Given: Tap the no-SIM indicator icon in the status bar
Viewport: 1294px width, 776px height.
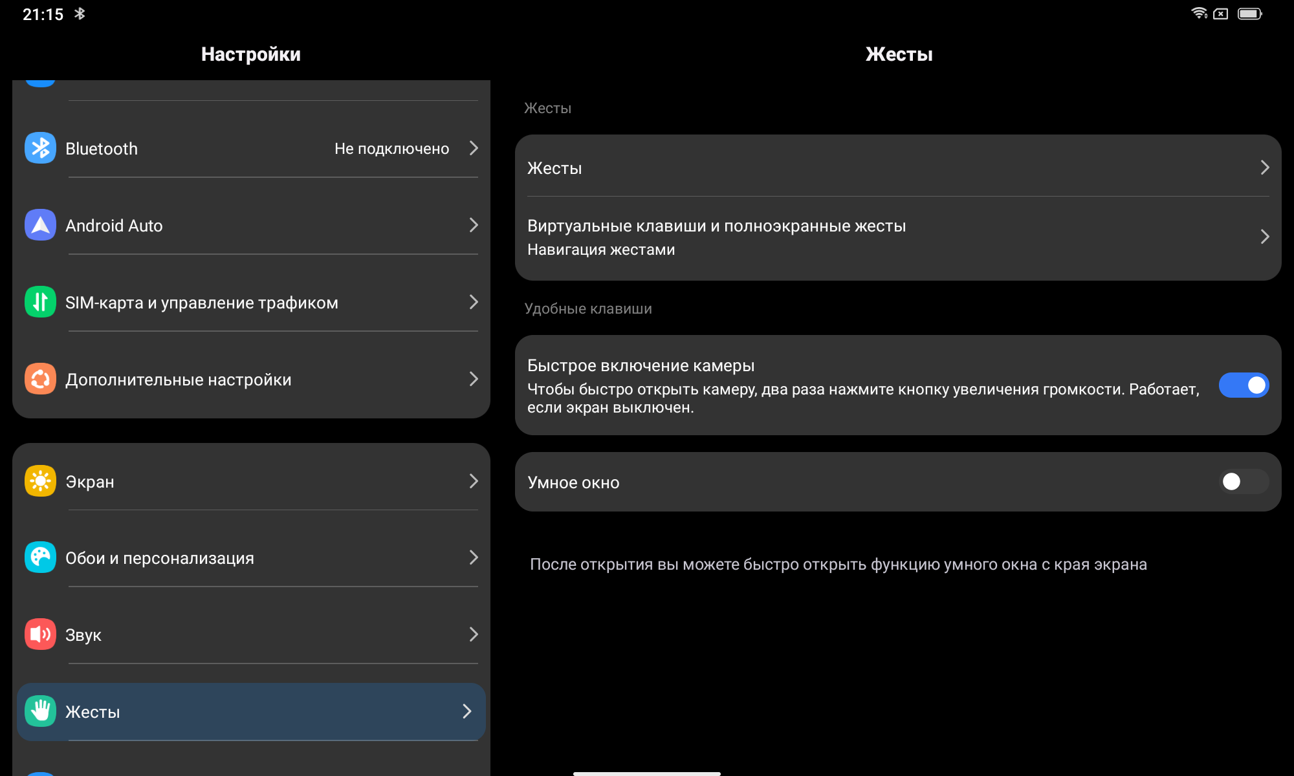Looking at the screenshot, I should (x=1220, y=14).
